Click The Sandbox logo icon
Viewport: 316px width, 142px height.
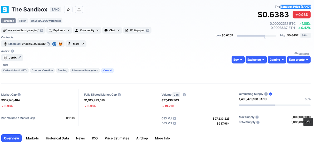5,10
